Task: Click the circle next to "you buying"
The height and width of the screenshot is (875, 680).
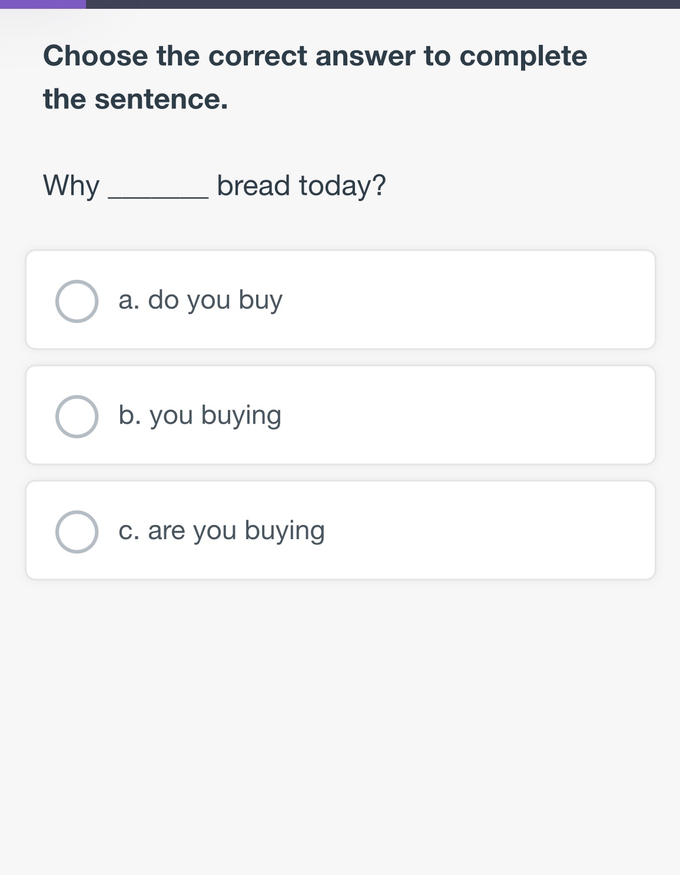Action: point(77,415)
